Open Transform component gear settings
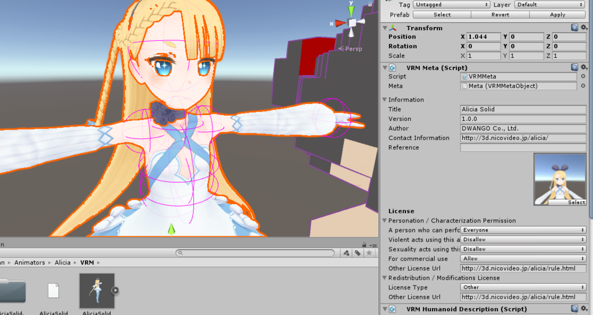This screenshot has width=593, height=315. tap(584, 28)
